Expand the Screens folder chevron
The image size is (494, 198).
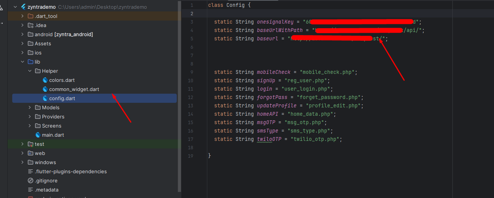pos(30,126)
